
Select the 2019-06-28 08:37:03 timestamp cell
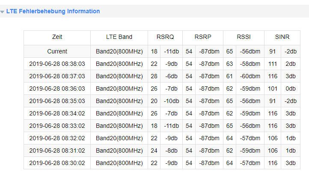point(57,76)
